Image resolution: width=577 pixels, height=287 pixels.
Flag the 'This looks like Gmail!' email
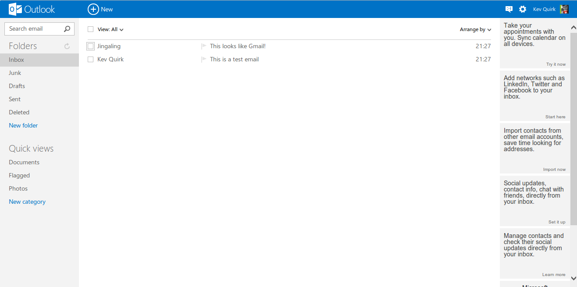click(x=203, y=46)
